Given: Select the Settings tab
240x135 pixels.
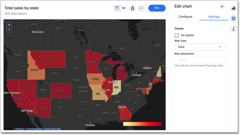Looking at the screenshot, I should click(x=214, y=17).
